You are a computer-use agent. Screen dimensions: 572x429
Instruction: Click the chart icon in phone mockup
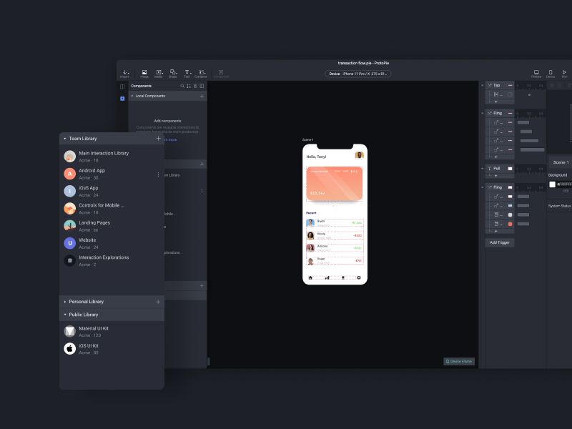click(x=327, y=277)
